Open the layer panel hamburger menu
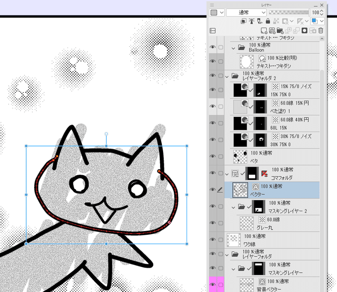 (x=212, y=5)
